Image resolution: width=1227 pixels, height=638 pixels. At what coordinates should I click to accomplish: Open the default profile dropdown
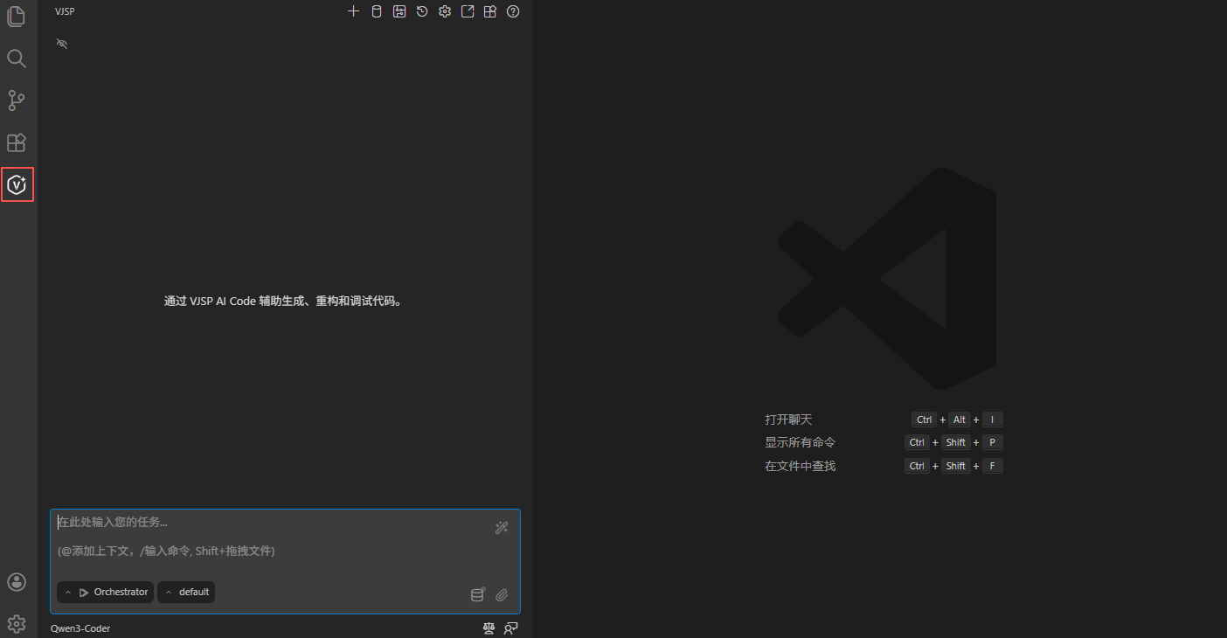pos(186,592)
